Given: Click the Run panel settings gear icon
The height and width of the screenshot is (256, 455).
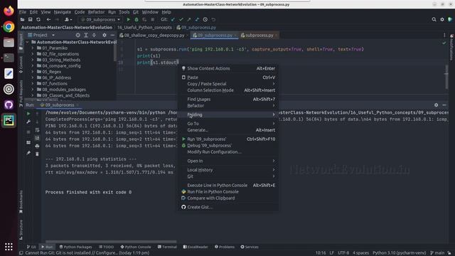Looking at the screenshot, I should click(x=436, y=105).
